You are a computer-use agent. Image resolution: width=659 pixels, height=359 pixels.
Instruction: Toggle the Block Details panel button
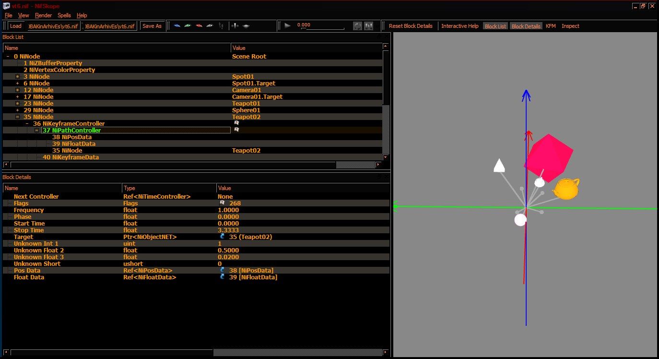click(526, 26)
